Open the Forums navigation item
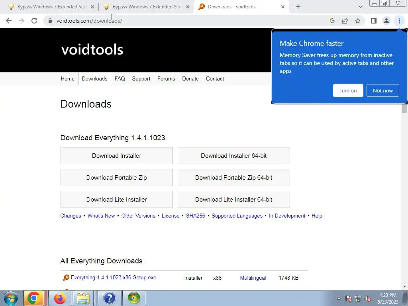The image size is (408, 306). pyautogui.click(x=166, y=78)
